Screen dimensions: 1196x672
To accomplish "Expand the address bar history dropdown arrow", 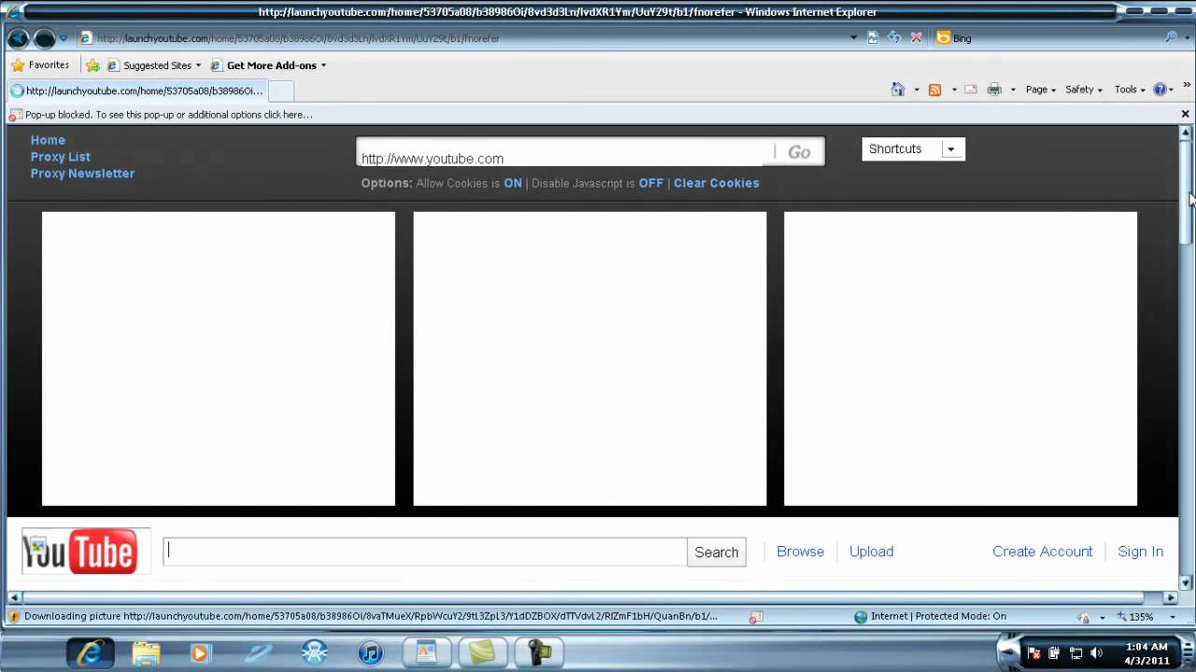I will 853,38.
